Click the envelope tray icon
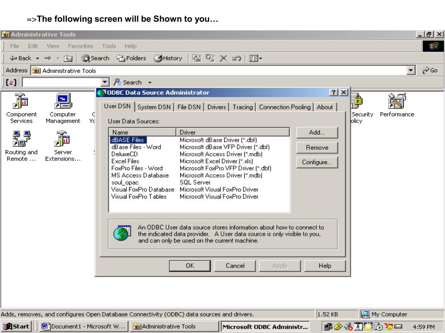Screen dimensions: 445x333 click(x=398, y=326)
